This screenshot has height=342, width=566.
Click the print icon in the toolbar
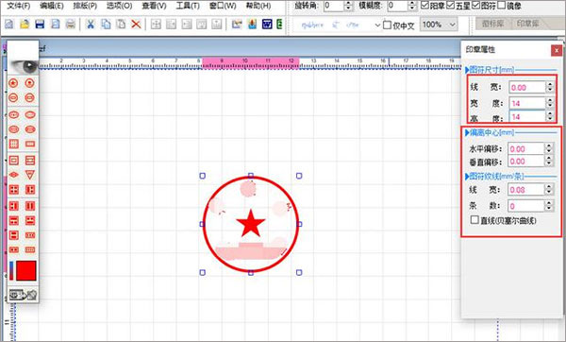(x=71, y=25)
